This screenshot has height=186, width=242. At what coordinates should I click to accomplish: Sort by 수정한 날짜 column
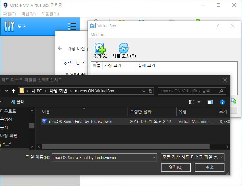pyautogui.click(x=141, y=112)
